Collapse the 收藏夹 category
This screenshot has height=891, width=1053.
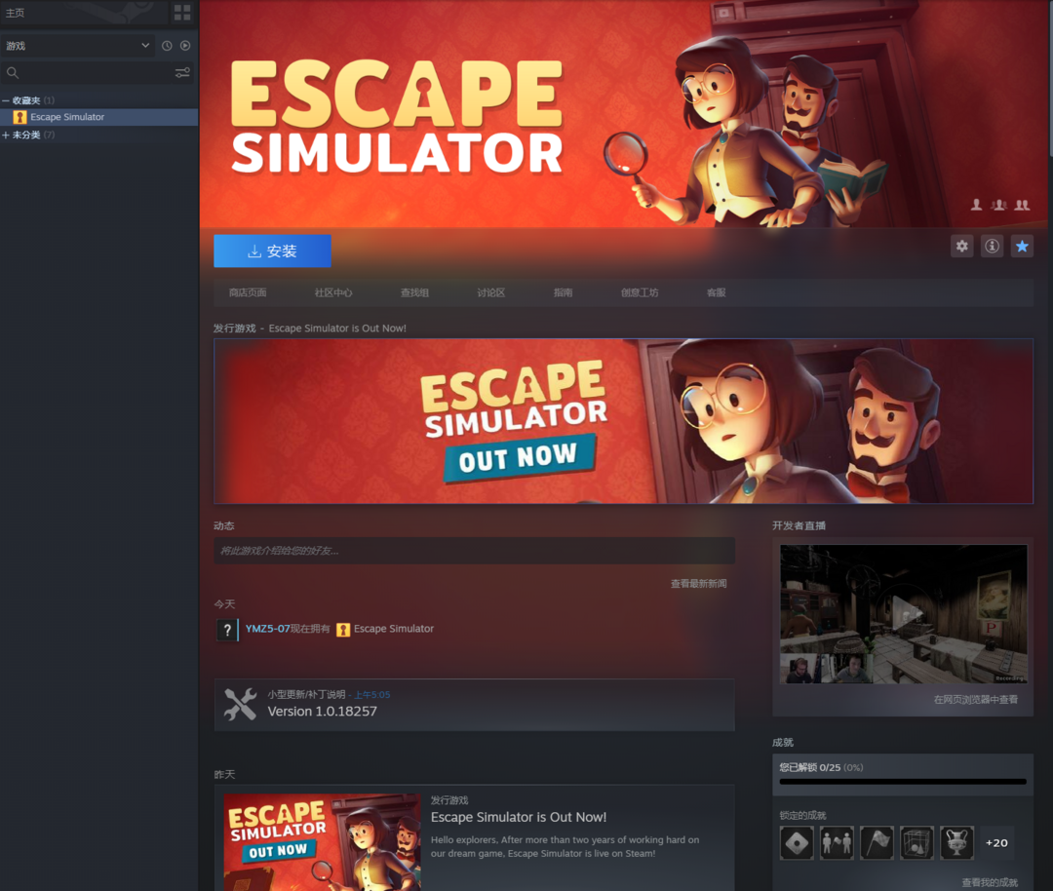(6, 100)
